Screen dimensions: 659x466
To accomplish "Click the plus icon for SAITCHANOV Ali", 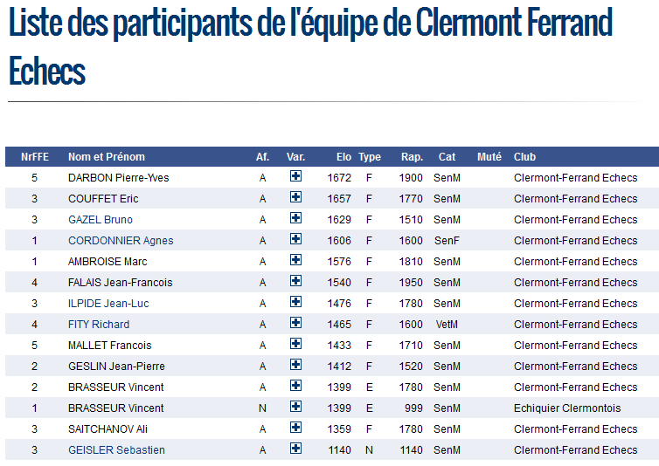I will click(296, 428).
